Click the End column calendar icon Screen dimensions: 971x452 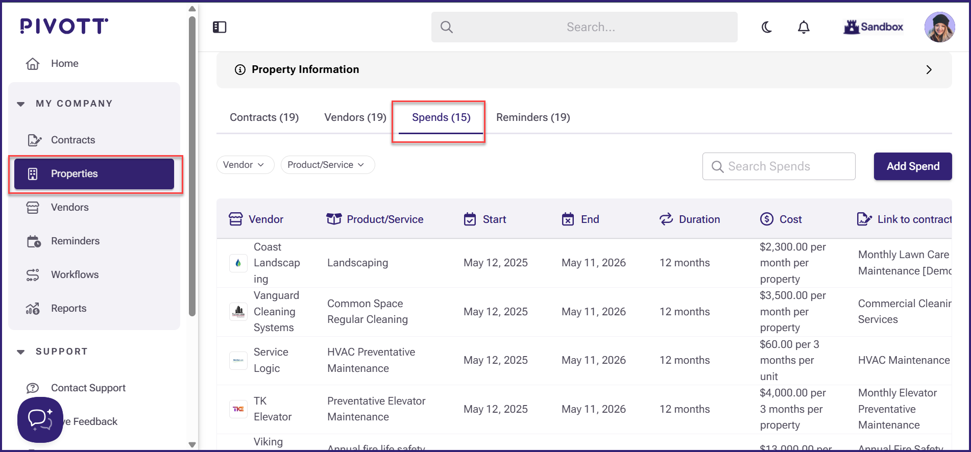pyautogui.click(x=568, y=219)
